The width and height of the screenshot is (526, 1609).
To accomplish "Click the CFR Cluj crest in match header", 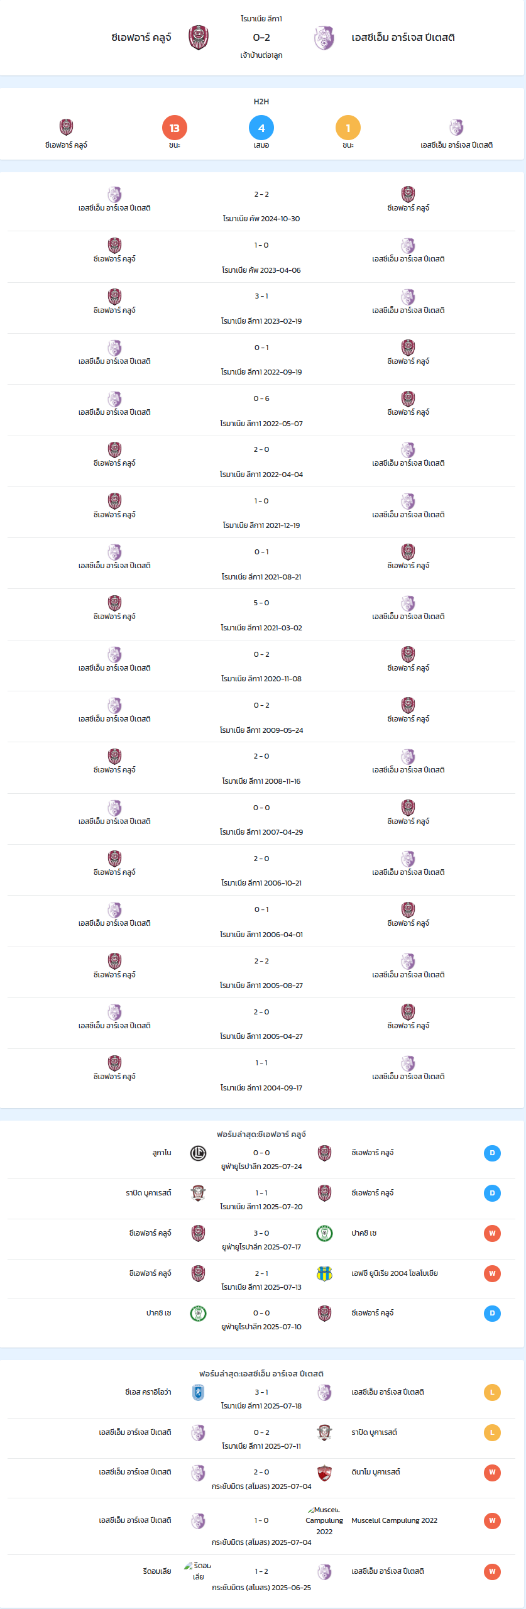I will 199,38.
